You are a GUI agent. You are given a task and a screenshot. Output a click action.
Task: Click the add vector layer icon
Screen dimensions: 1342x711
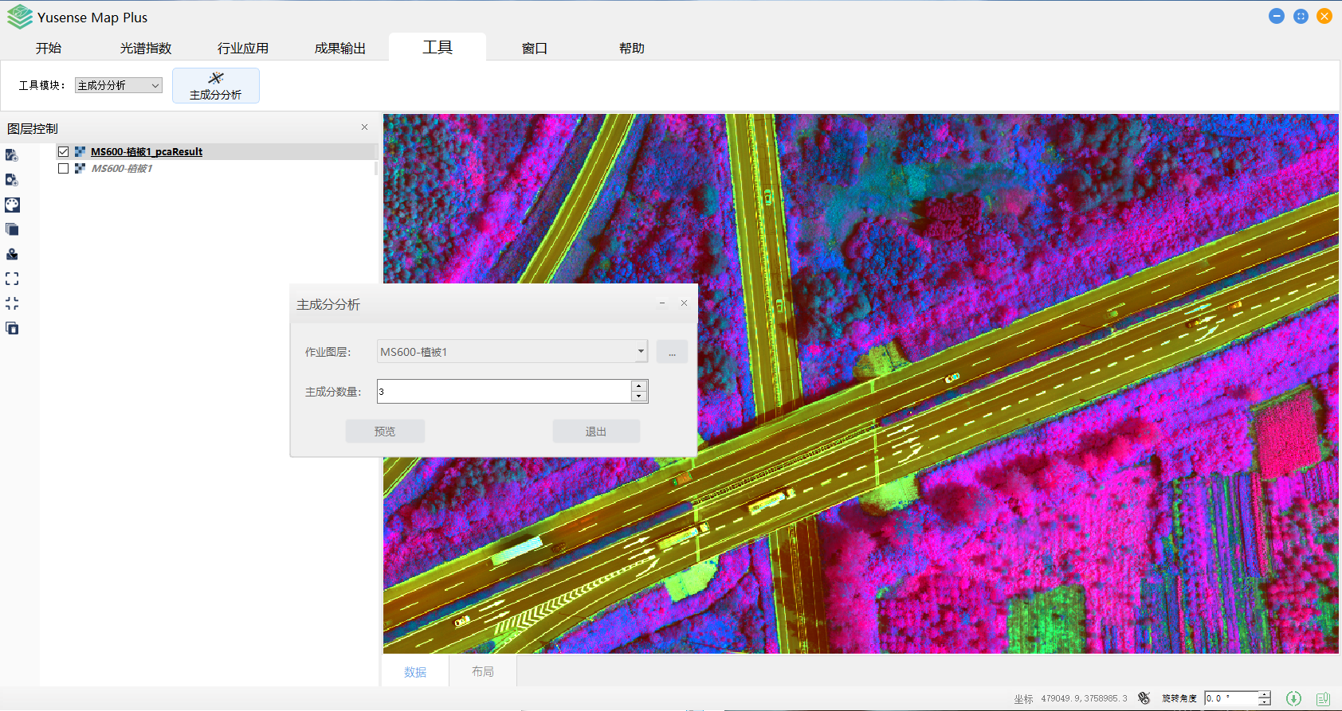coord(12,155)
